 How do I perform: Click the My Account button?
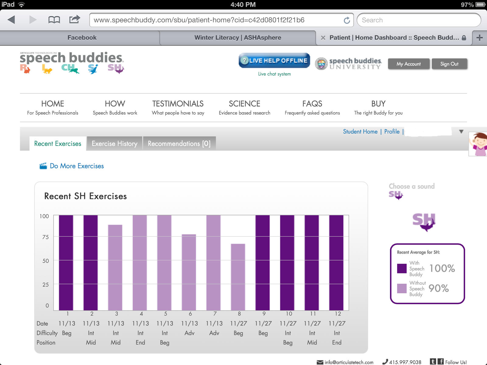pyautogui.click(x=409, y=64)
